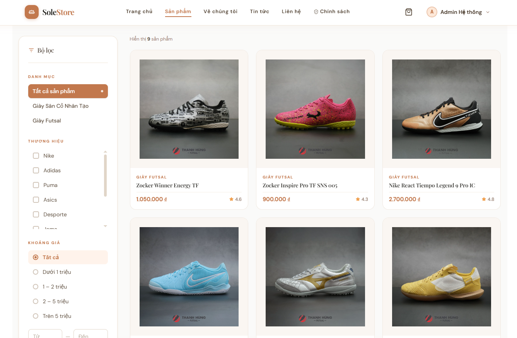Click the filter icon beside Bộ lọc
517x338 pixels.
tap(31, 50)
